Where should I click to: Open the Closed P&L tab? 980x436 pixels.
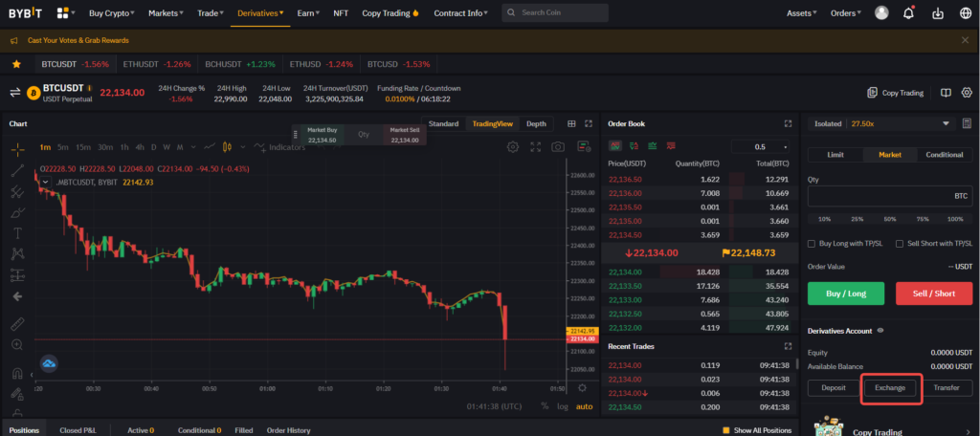(x=78, y=430)
